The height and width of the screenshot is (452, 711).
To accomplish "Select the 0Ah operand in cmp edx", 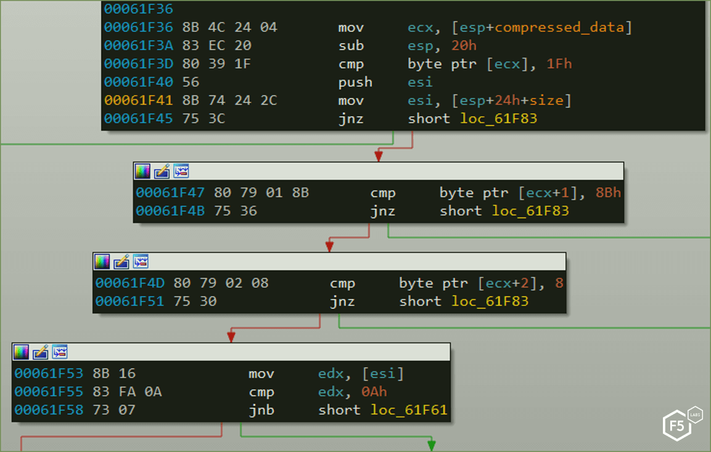I will coord(375,392).
